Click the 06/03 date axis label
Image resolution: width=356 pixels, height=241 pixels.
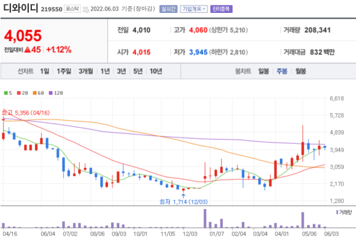(331, 234)
